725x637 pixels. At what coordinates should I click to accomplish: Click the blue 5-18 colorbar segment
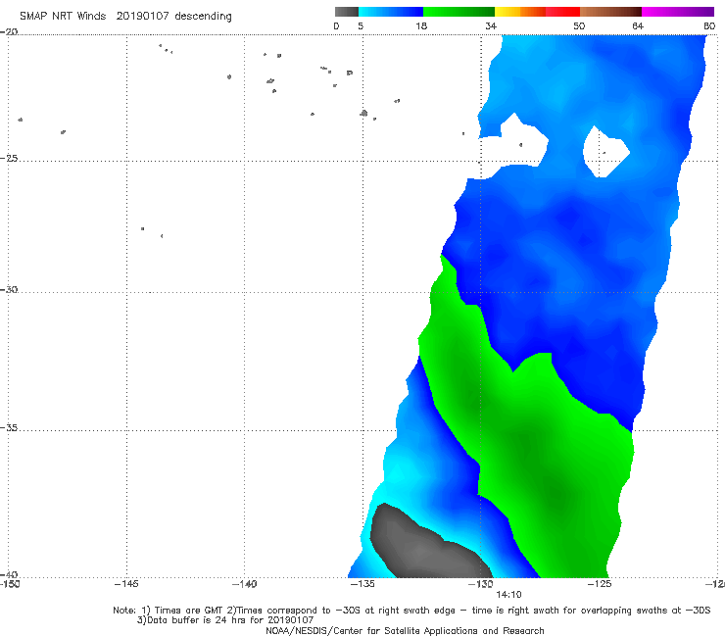point(391,12)
